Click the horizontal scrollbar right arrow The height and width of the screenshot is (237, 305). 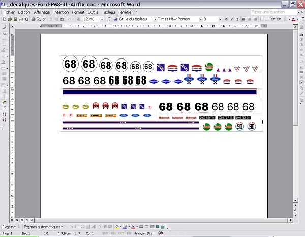(x=291, y=220)
